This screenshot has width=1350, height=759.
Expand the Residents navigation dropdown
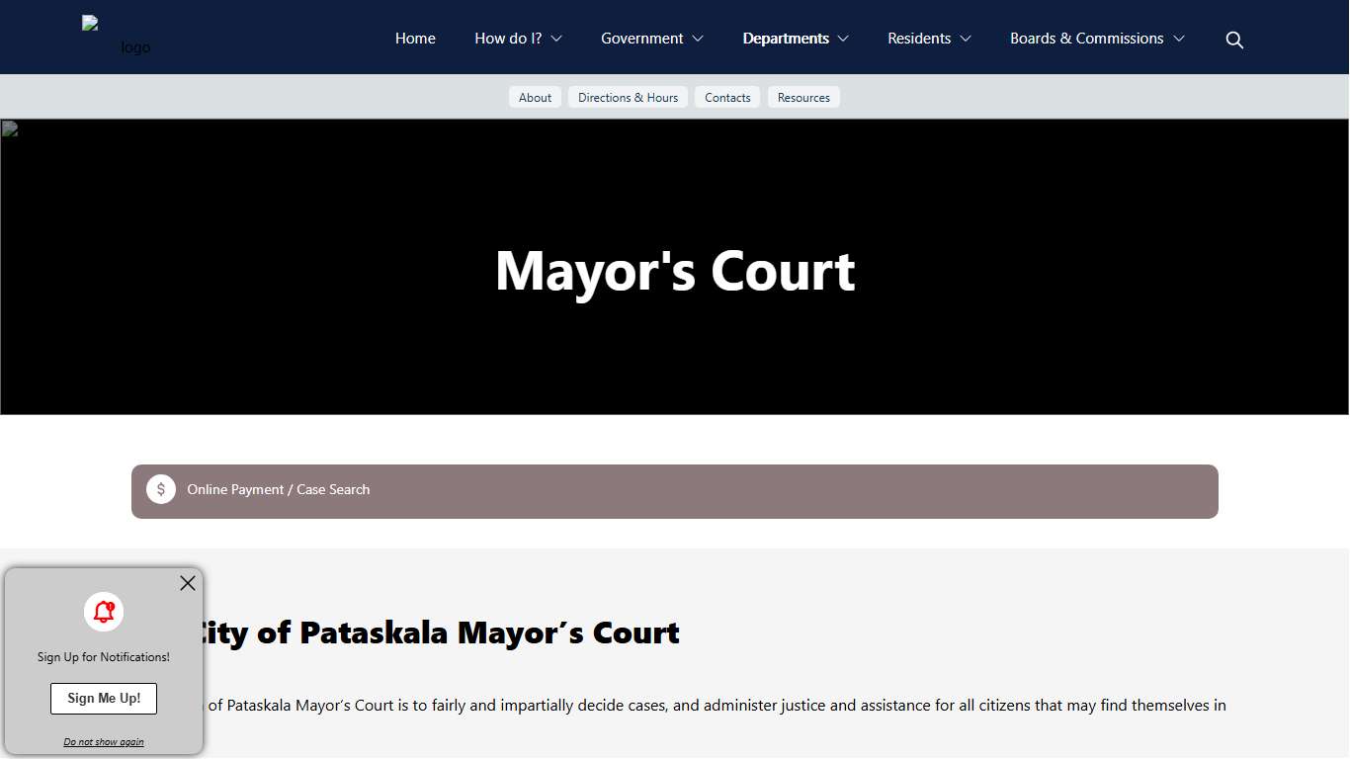(x=928, y=38)
